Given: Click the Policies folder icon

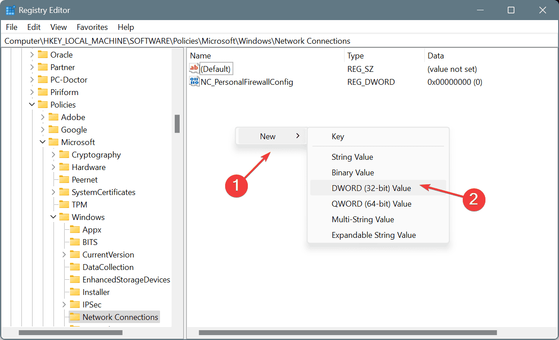Looking at the screenshot, I should point(43,104).
